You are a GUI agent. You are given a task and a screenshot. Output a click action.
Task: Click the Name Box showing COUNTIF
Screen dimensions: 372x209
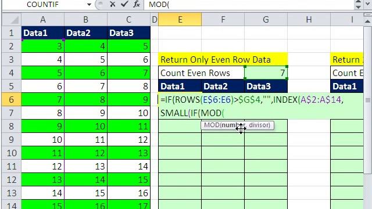point(42,4)
